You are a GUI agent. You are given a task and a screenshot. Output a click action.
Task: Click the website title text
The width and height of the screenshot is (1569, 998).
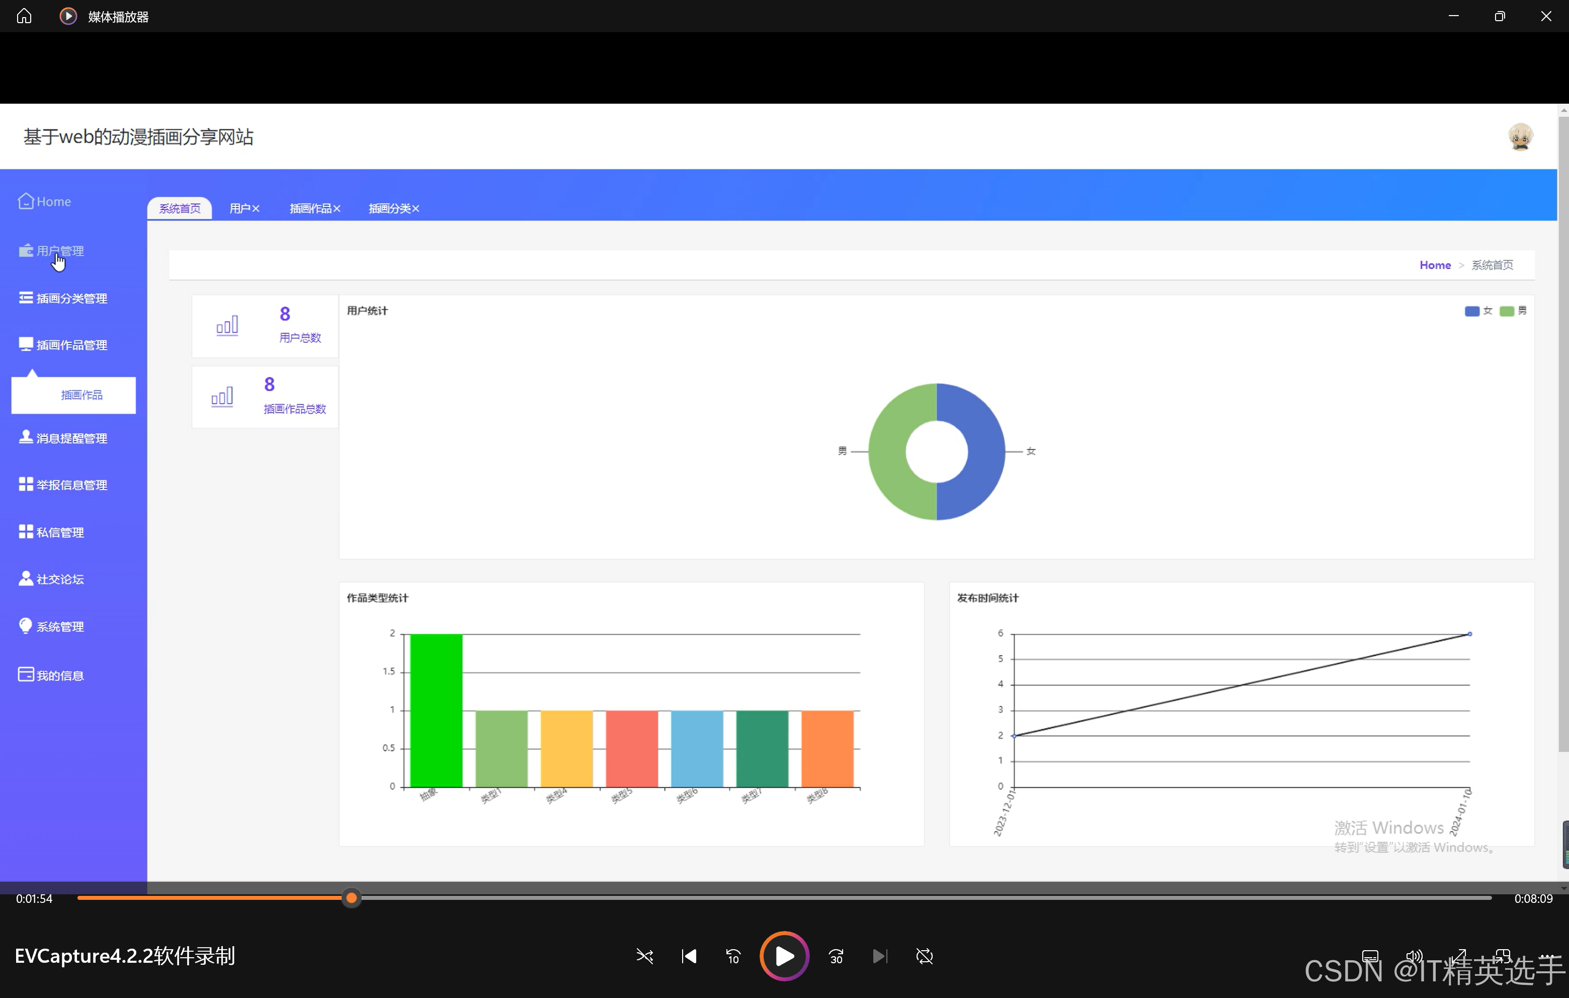pos(139,137)
